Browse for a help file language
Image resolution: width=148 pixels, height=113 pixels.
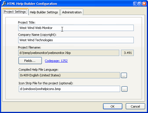[124, 76]
